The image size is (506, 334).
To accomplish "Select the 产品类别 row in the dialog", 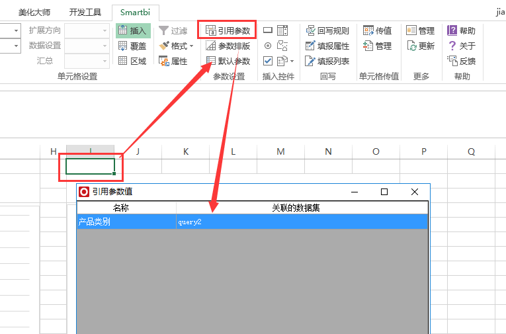I will click(253, 222).
